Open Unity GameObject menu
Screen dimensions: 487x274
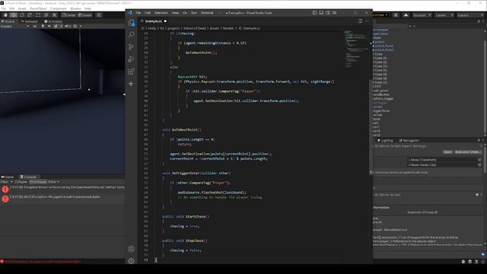coord(38,8)
